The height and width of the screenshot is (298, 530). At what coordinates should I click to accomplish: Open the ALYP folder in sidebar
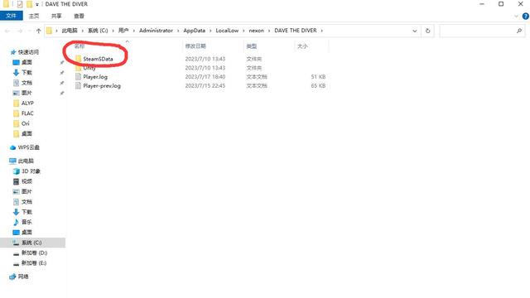(27, 103)
